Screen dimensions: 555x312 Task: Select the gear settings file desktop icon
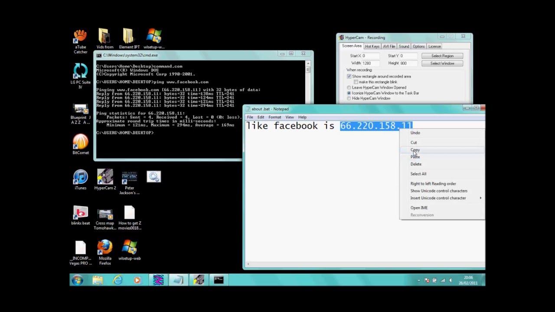(x=153, y=176)
